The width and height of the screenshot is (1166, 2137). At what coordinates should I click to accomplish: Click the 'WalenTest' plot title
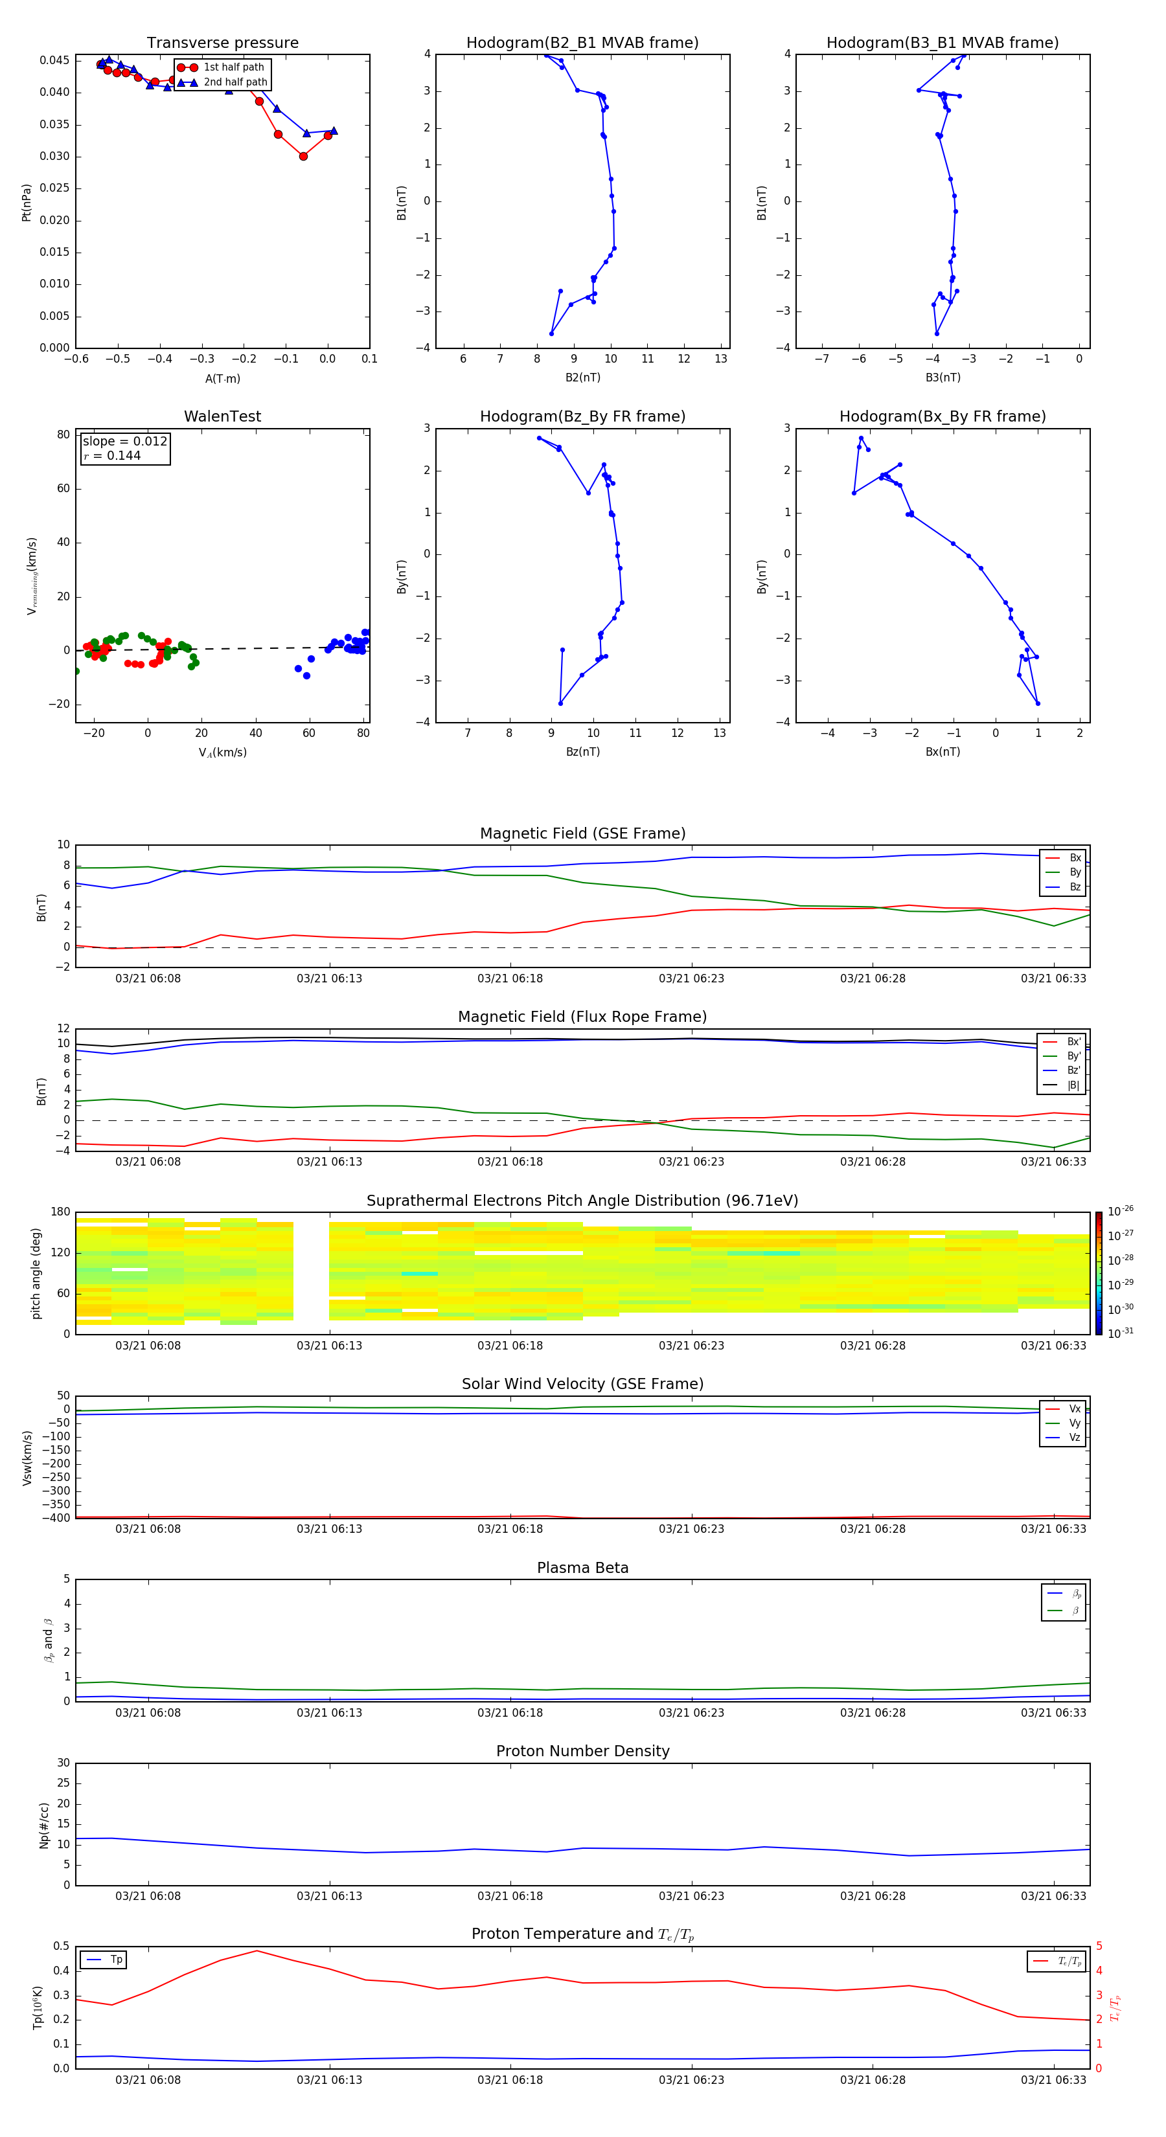coord(222,416)
